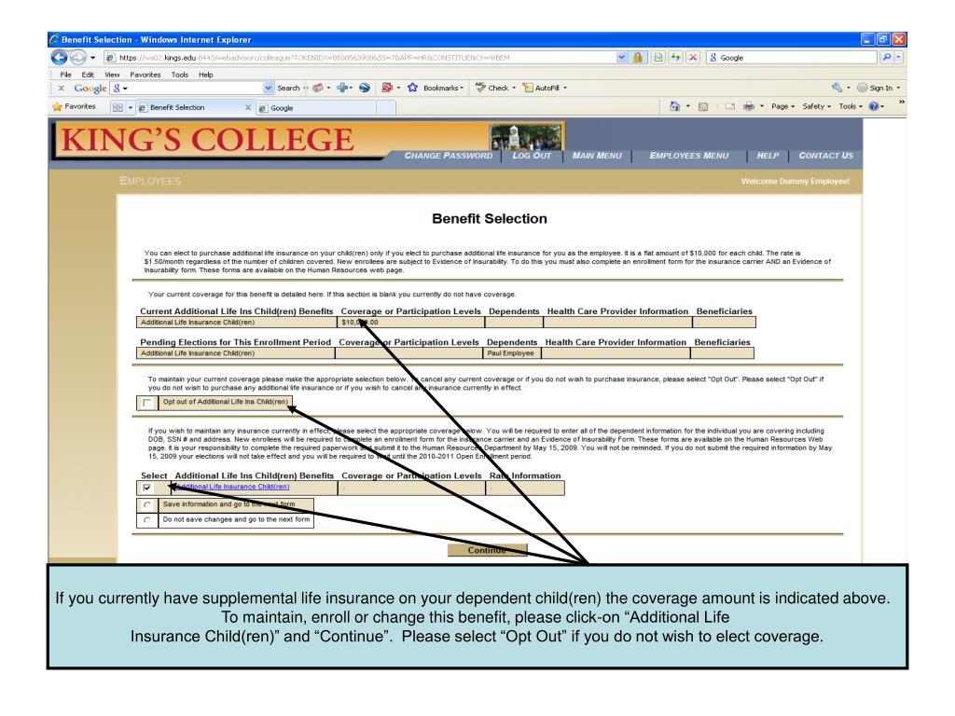Click the Read Mail icon
Image resolution: width=955 pixels, height=716 pixels.
729,106
